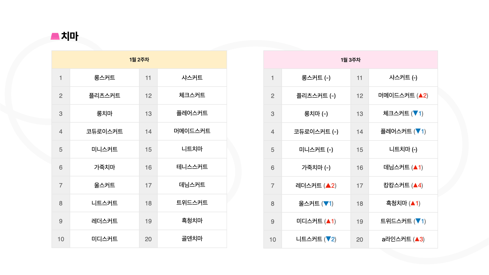Click the red up arrow next to 레더스커트
Image resolution: width=489 pixels, height=275 pixels.
[328, 186]
